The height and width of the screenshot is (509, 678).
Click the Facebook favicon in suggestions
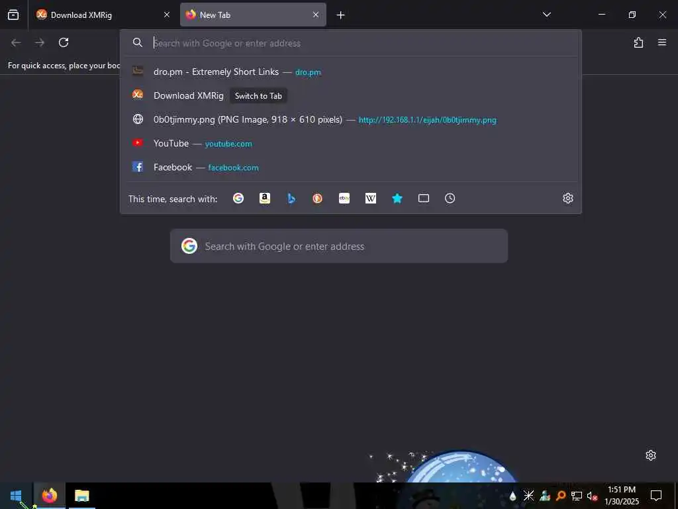point(138,166)
